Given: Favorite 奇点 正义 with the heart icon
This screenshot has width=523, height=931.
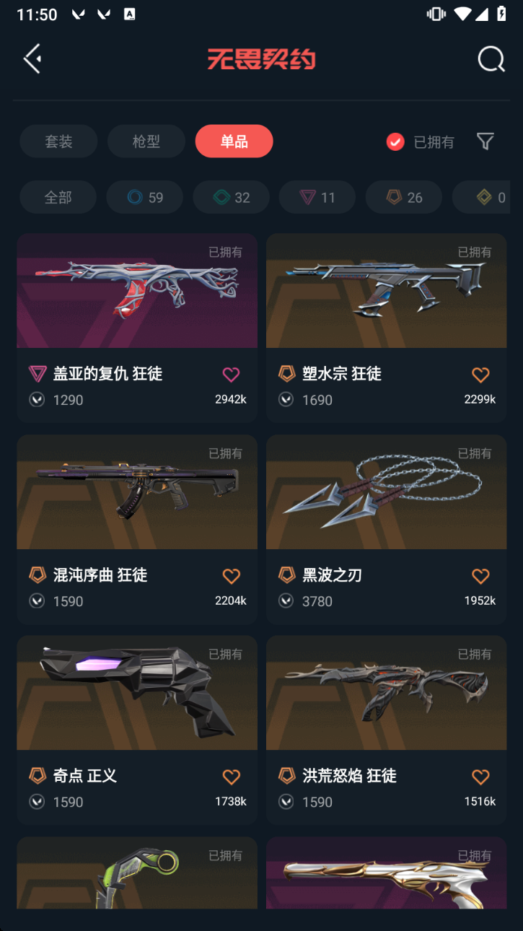Looking at the screenshot, I should pyautogui.click(x=231, y=776).
